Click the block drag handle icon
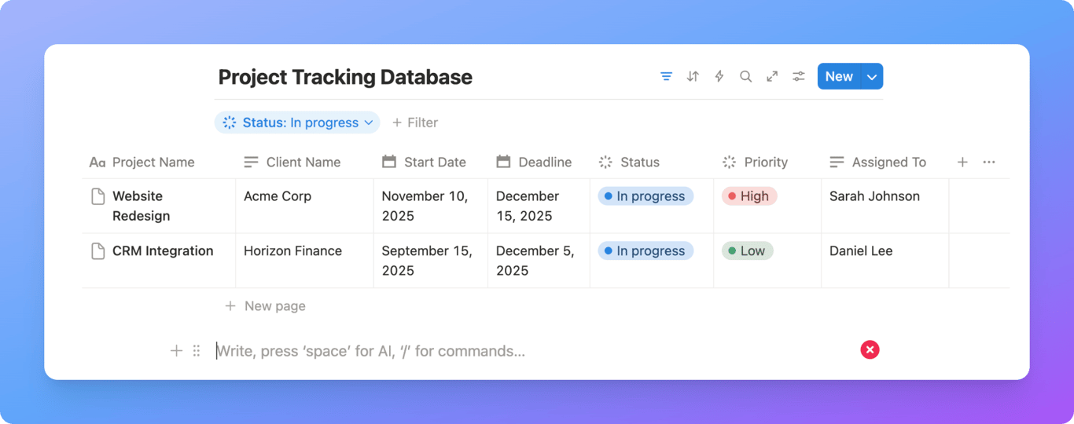The width and height of the screenshot is (1074, 424). 197,351
